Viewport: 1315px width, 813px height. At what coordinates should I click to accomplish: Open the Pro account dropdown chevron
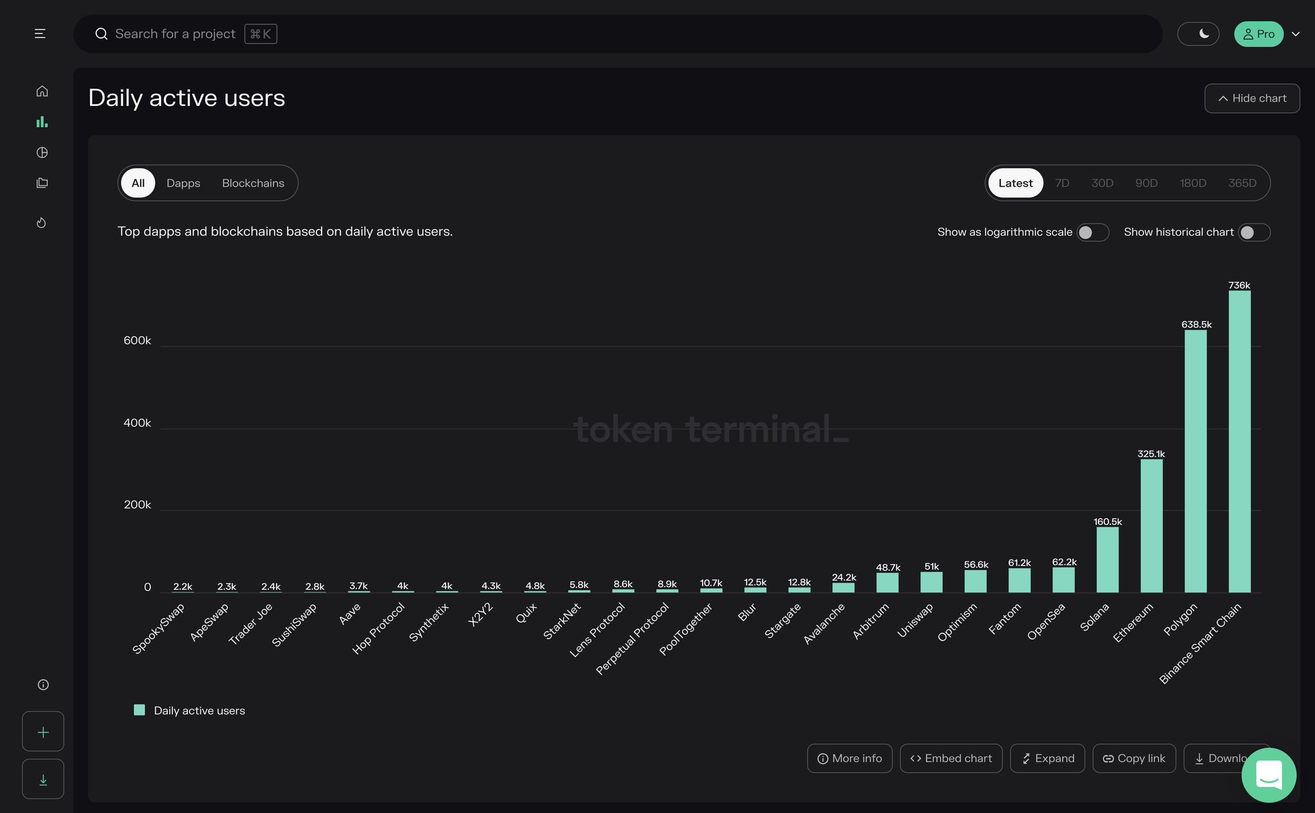(x=1296, y=33)
